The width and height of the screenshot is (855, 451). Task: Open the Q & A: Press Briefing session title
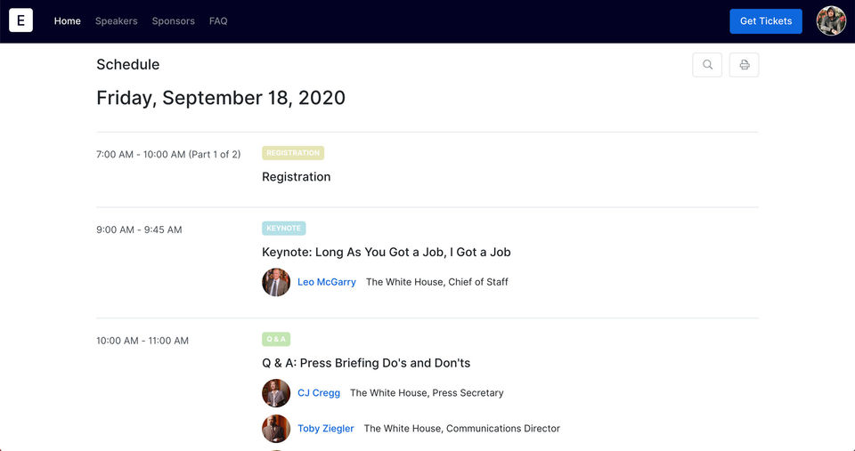(366, 363)
